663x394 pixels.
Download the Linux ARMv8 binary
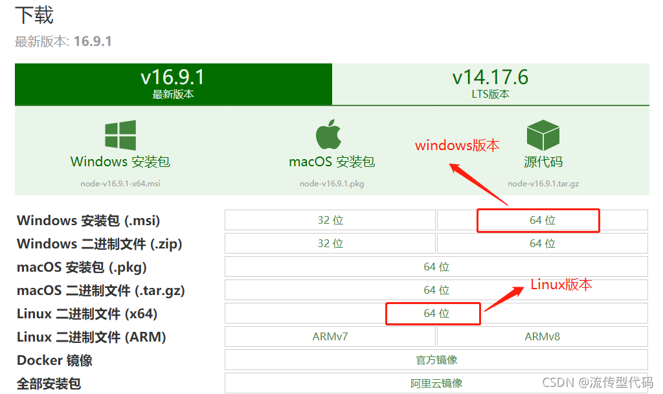point(543,336)
